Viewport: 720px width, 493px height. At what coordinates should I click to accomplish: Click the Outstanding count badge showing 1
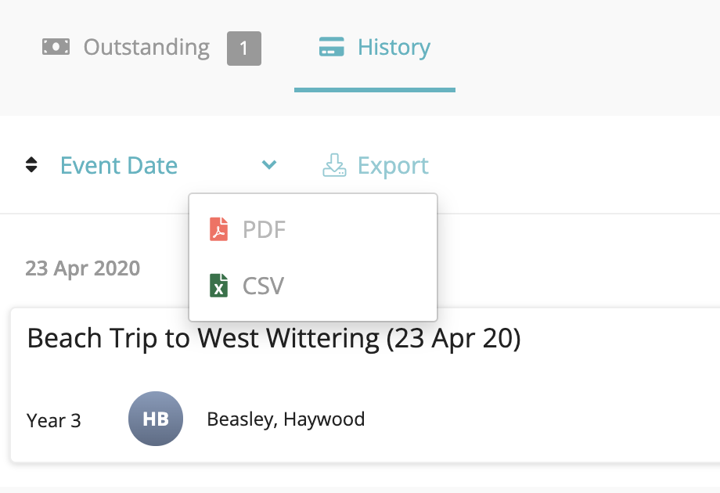[x=244, y=49]
